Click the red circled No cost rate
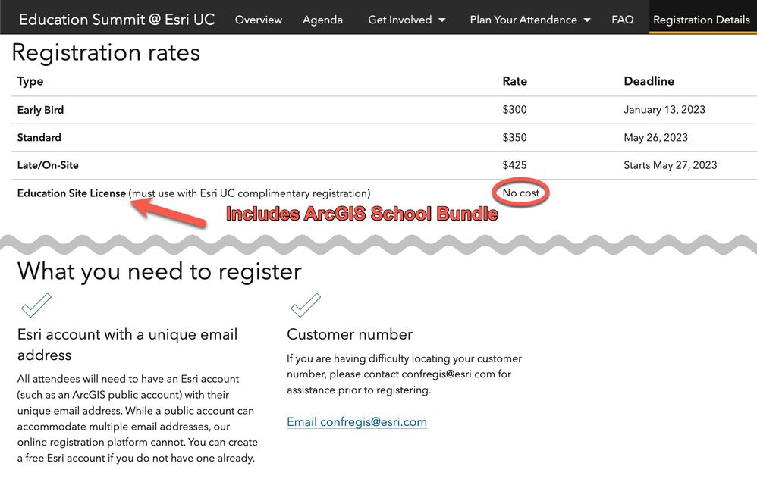This screenshot has height=479, width=757. point(521,193)
